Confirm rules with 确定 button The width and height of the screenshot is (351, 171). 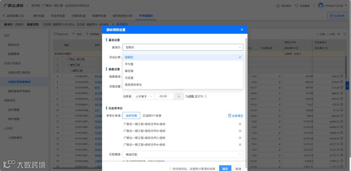pos(225,169)
